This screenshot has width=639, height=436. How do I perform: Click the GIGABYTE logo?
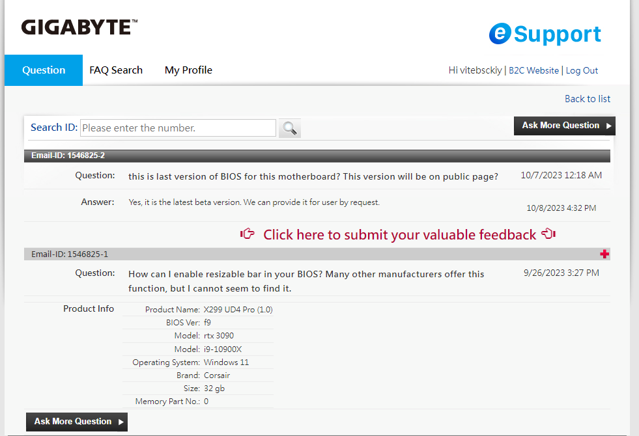79,27
